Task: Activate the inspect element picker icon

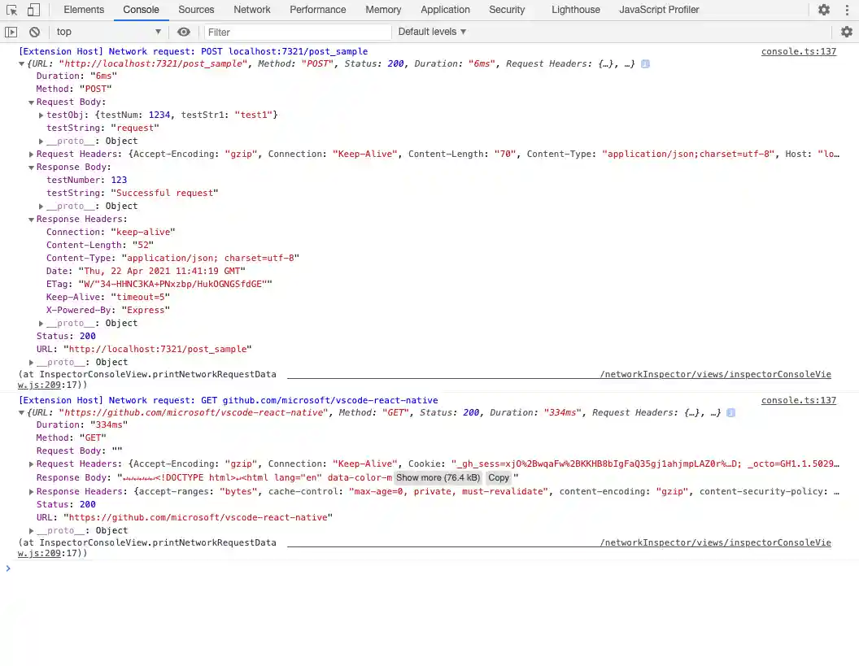Action: (x=12, y=10)
